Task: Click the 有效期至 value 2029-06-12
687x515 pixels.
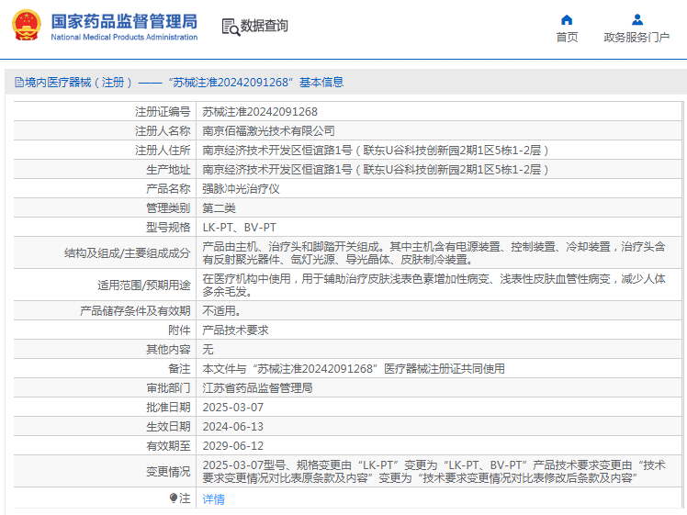Action: click(233, 446)
